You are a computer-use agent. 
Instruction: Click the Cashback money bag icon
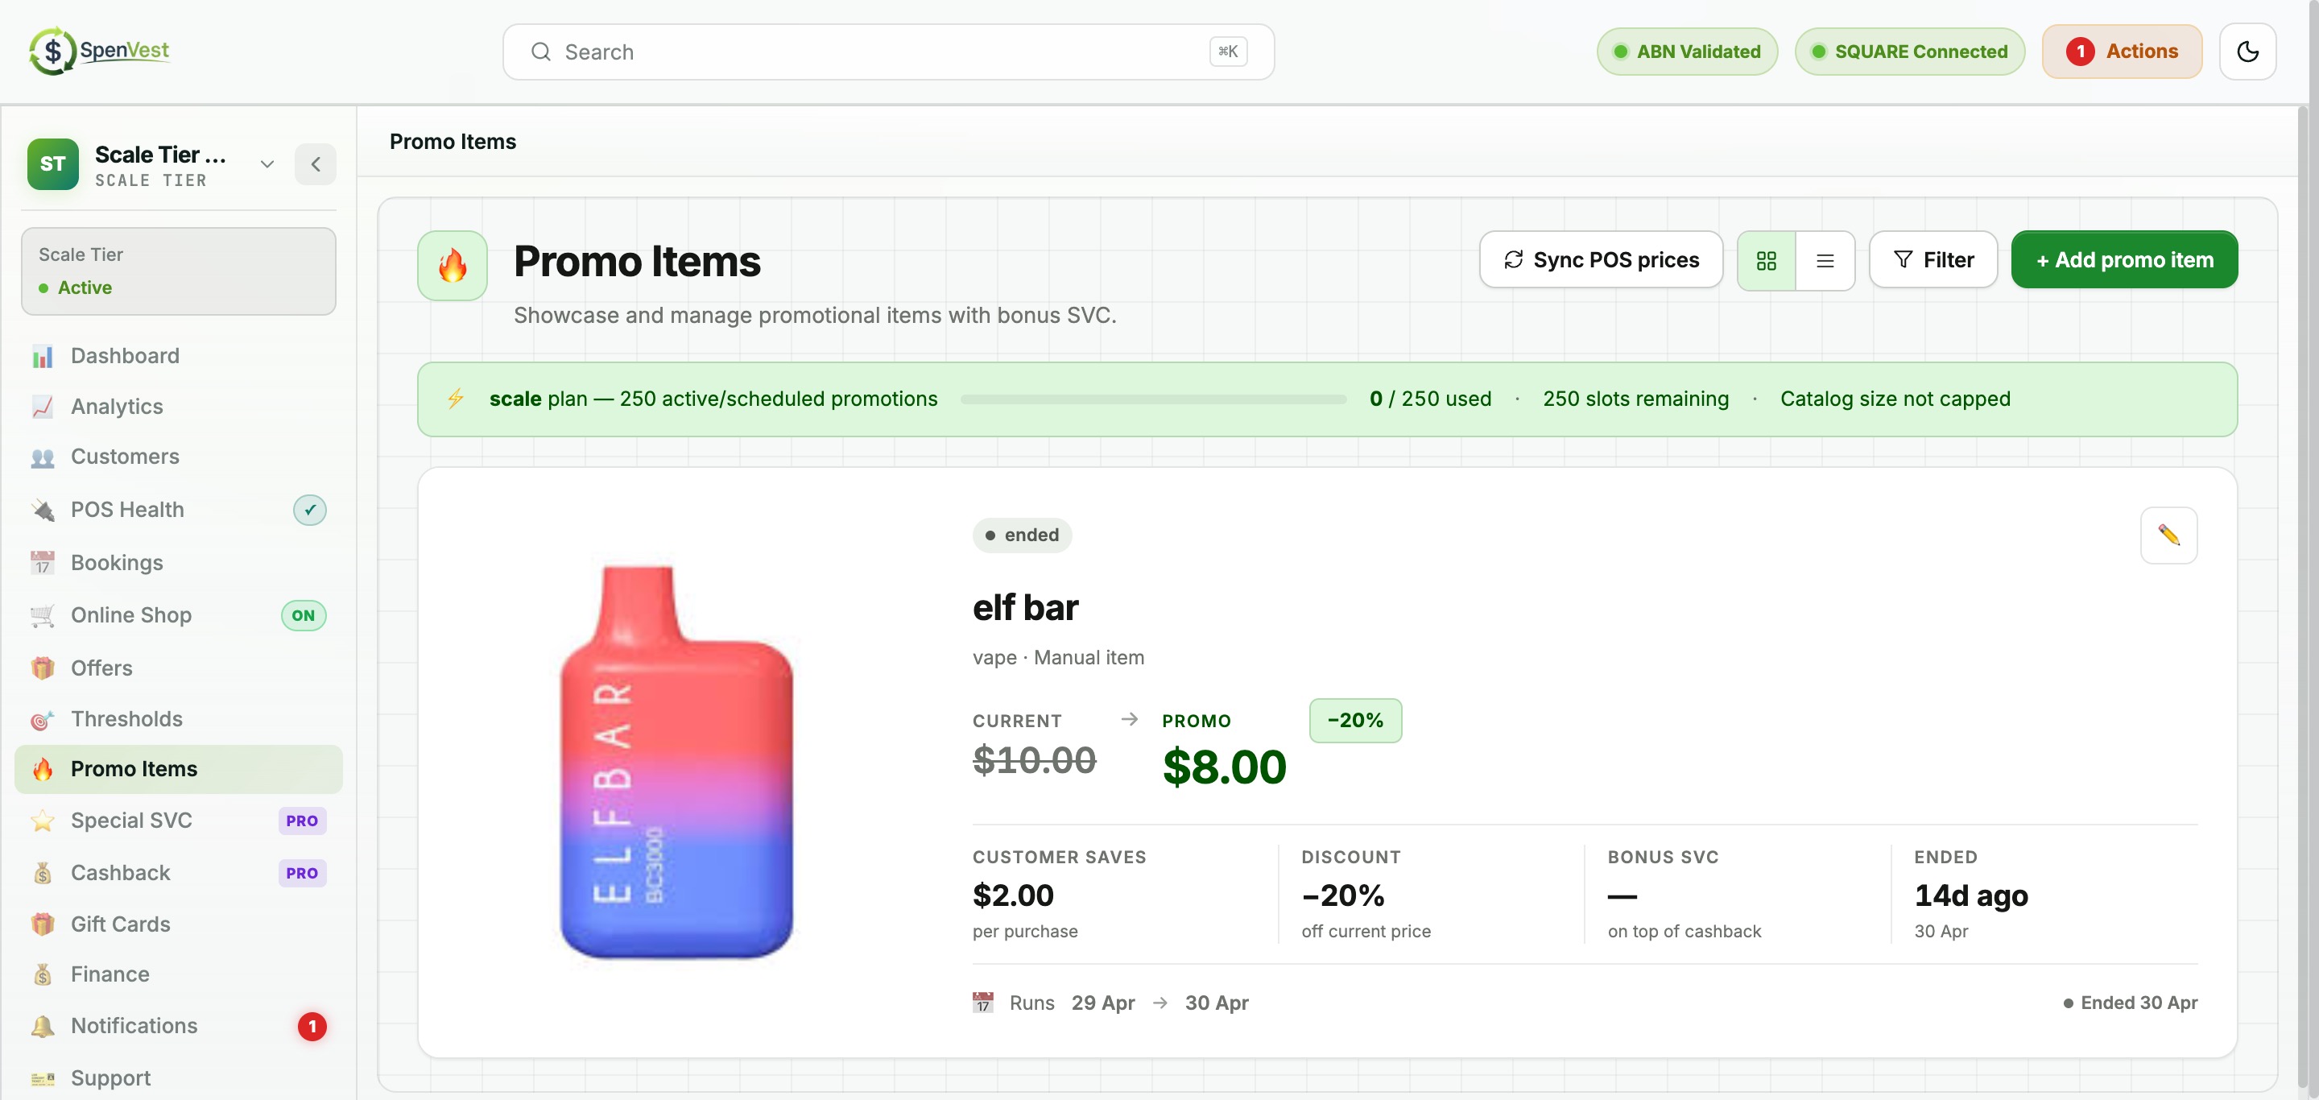coord(43,873)
